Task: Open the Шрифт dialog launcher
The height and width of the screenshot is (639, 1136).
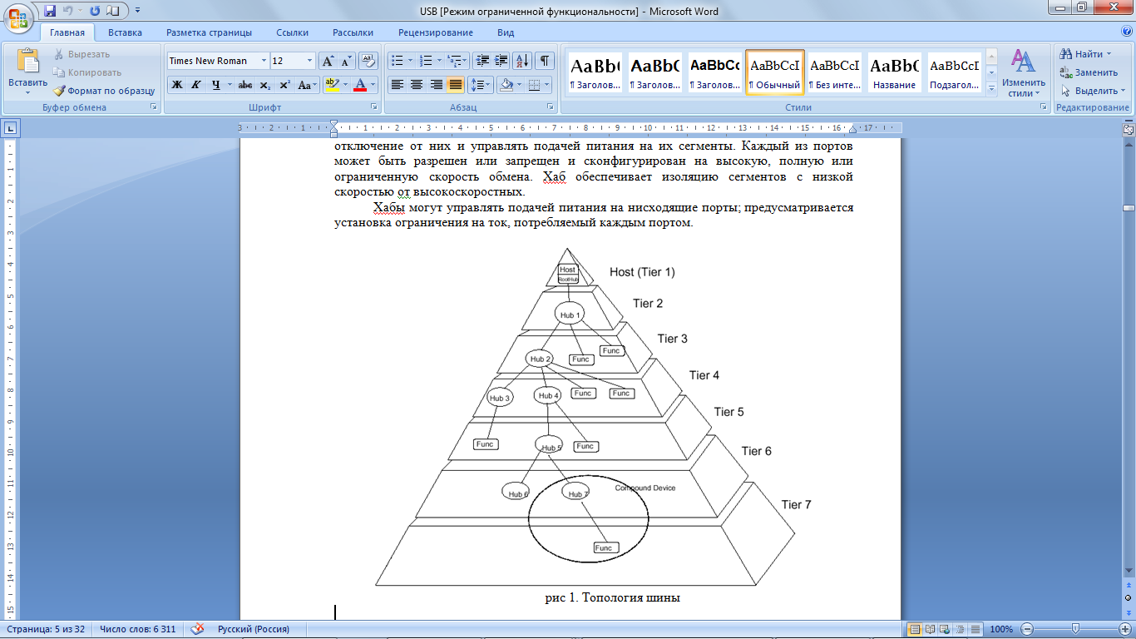Action: pyautogui.click(x=373, y=107)
